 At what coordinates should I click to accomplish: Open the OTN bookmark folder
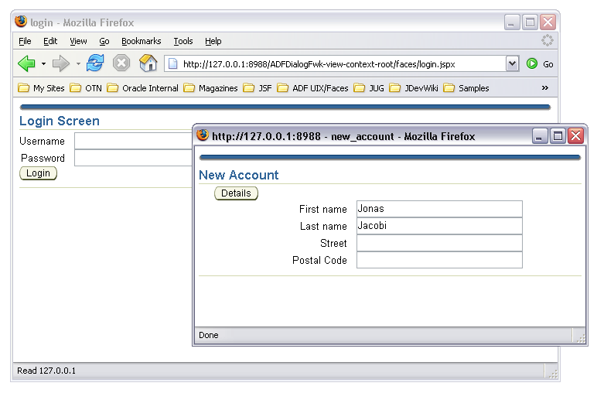[x=86, y=88]
